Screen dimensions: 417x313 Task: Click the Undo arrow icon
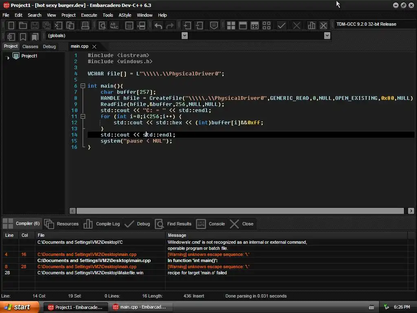(x=158, y=26)
